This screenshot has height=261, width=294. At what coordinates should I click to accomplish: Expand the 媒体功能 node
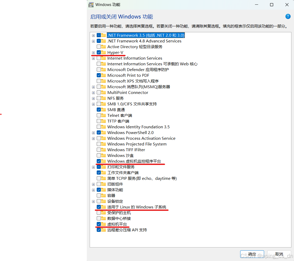coord(93,190)
